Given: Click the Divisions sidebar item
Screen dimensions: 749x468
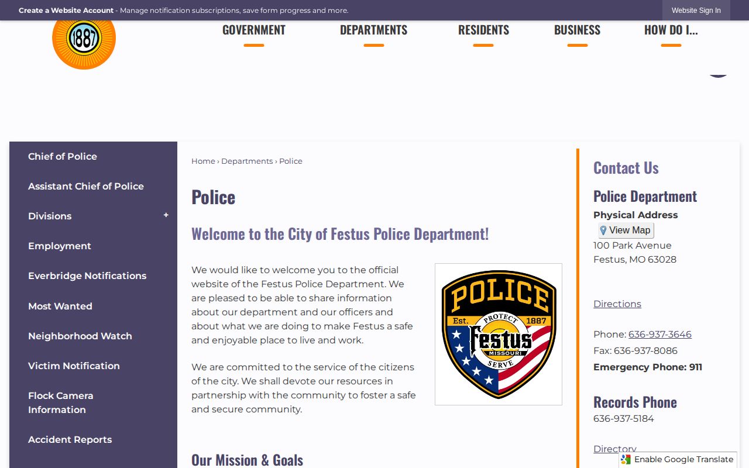Looking at the screenshot, I should pos(50,216).
